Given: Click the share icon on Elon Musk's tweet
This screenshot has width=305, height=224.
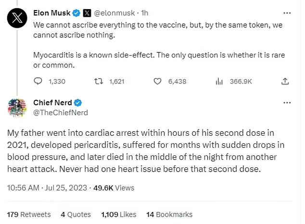Looking at the screenshot, I should point(285,82).
